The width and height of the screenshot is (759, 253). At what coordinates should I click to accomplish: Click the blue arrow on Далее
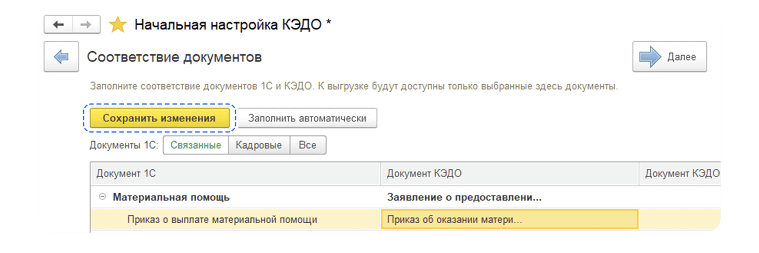point(650,57)
